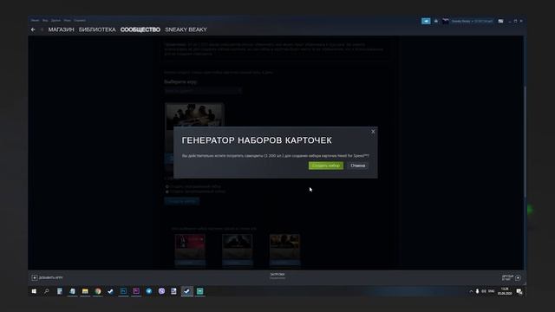Open the МАГАЗИН tab
Viewport: 555px width, 312px height.
pos(62,29)
